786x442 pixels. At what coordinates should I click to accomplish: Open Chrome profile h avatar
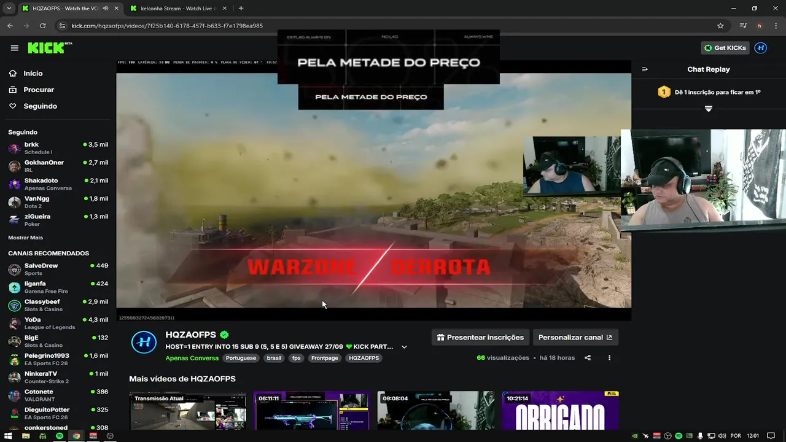pos(760,26)
